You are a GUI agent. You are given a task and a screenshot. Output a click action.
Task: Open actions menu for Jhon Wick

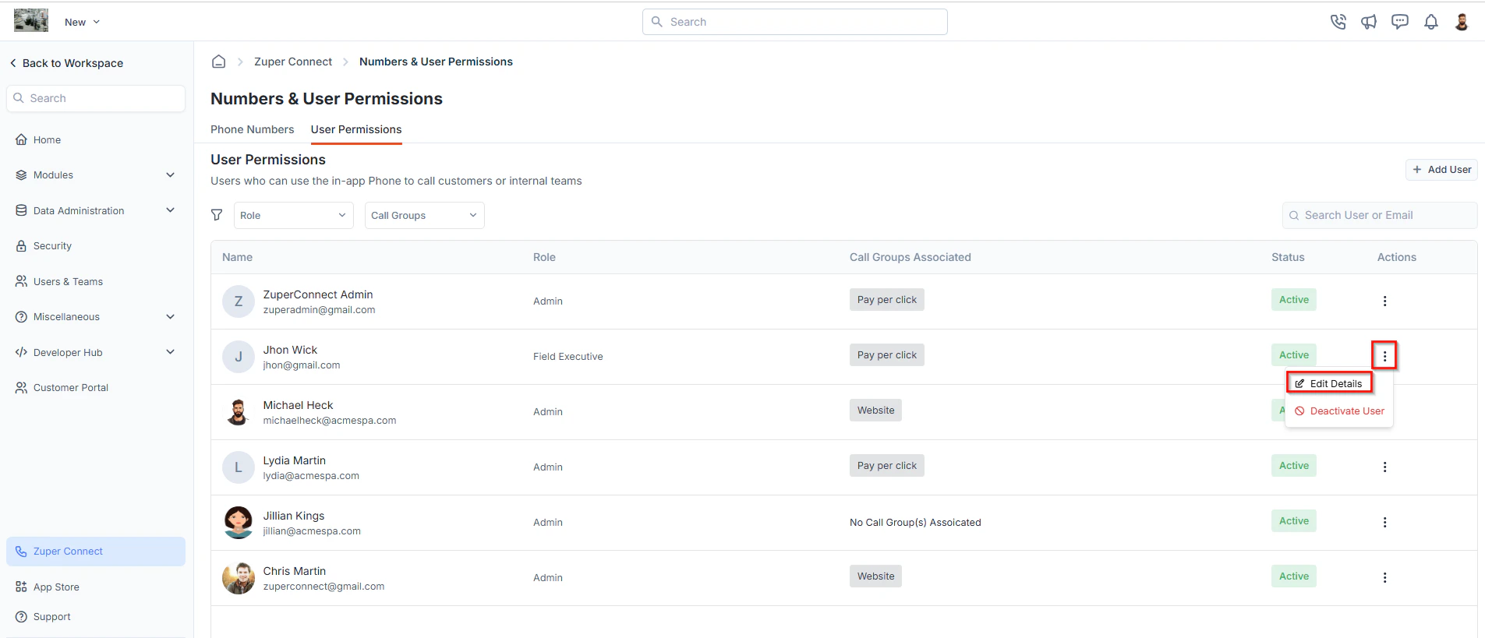point(1384,356)
